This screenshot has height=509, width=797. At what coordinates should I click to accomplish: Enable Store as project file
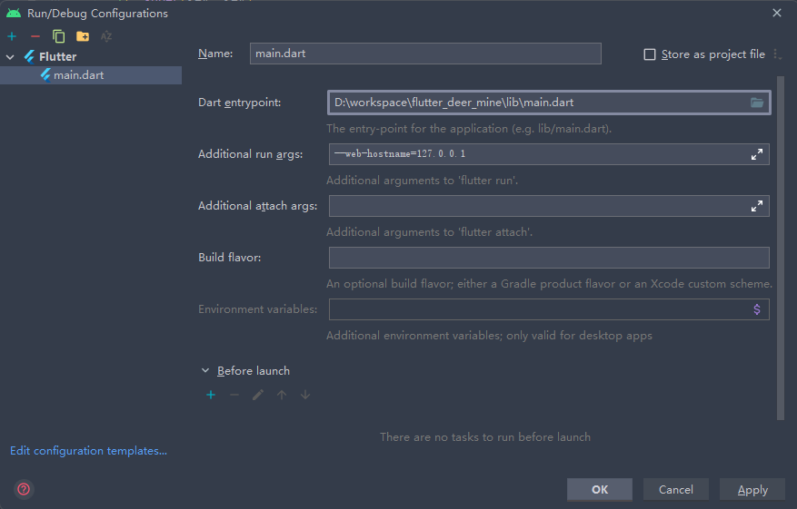[x=650, y=54]
